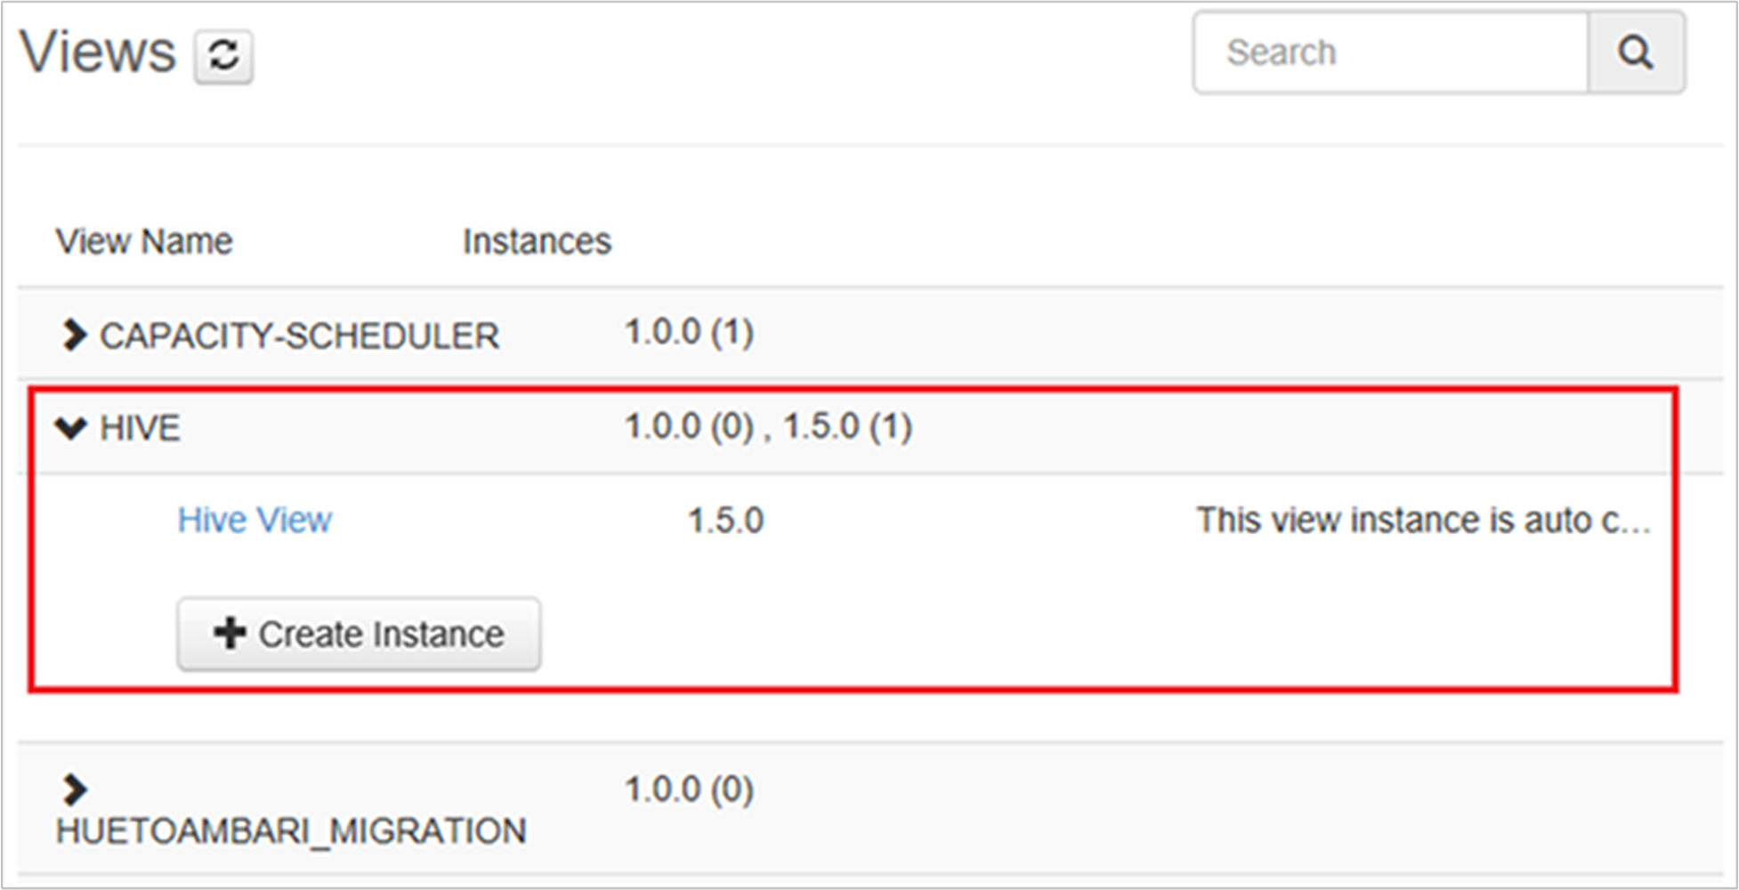Viewport: 1739px width, 890px height.
Task: Select the HUETOAMBARI_MIGRATION view name
Action: tap(291, 831)
